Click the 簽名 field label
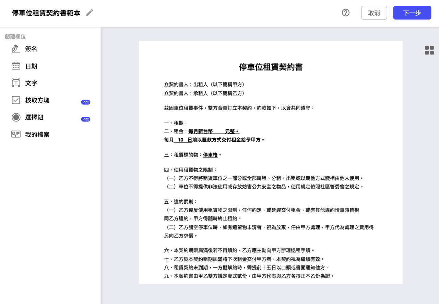 coord(31,49)
